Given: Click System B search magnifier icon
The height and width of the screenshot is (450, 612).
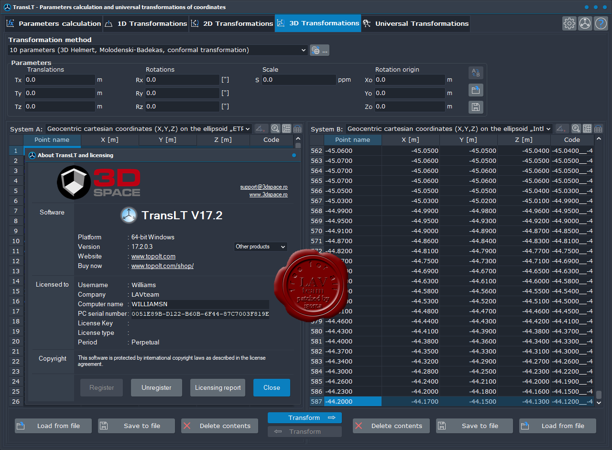Looking at the screenshot, I should [x=576, y=129].
